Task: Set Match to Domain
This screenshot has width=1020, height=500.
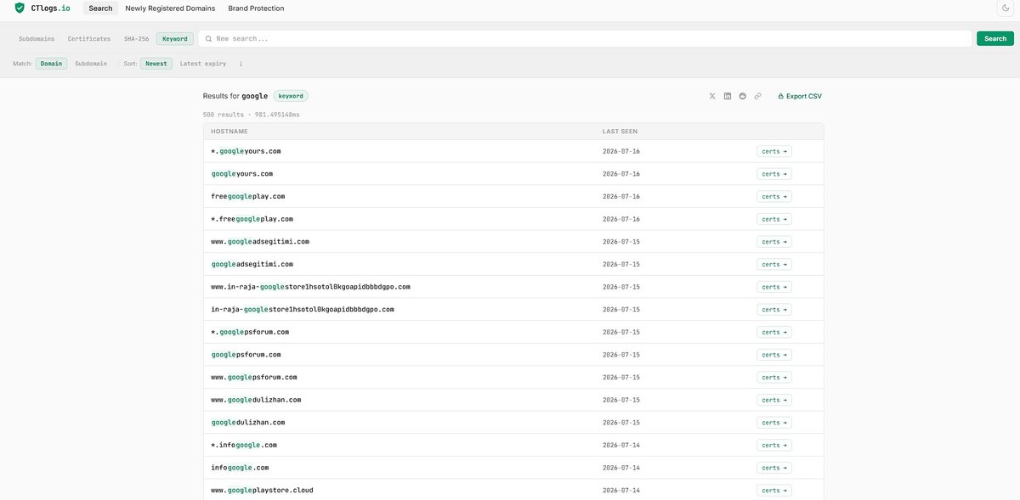Action: click(x=51, y=64)
